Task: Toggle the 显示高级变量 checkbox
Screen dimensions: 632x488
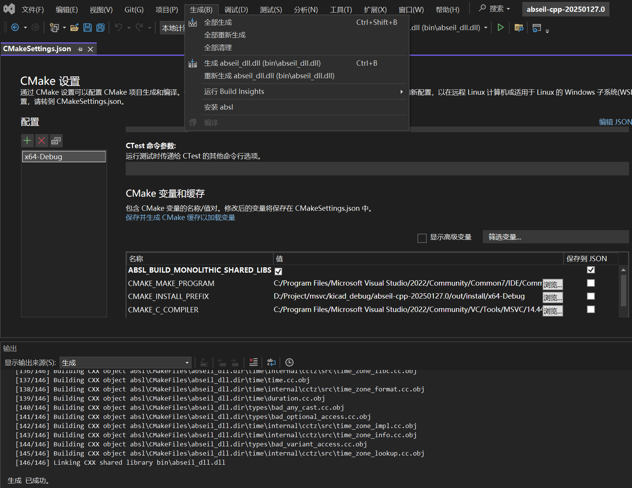Action: (422, 238)
